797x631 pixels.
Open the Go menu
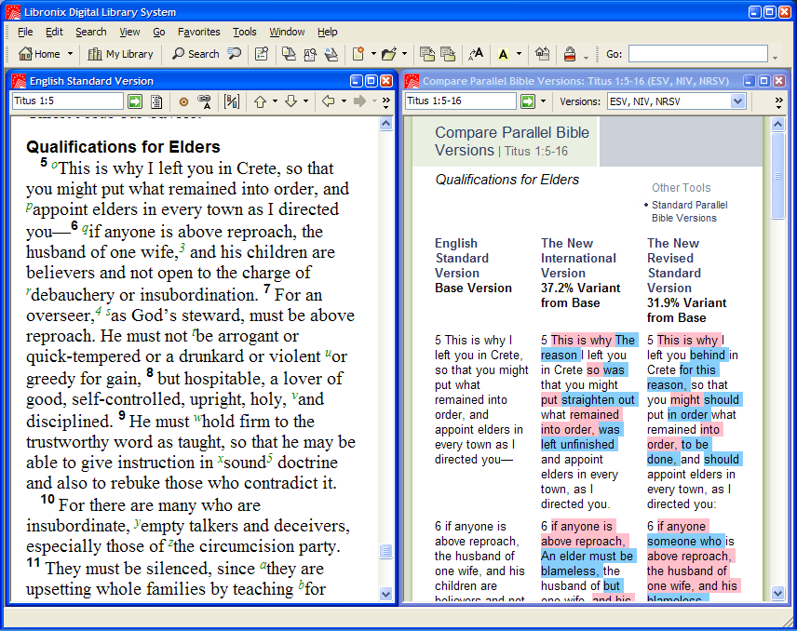159,32
